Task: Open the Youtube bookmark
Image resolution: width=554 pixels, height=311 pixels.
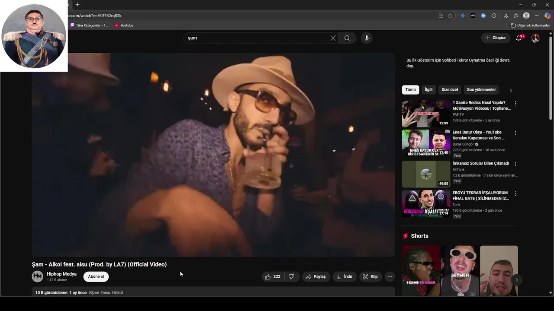Action: tap(124, 25)
